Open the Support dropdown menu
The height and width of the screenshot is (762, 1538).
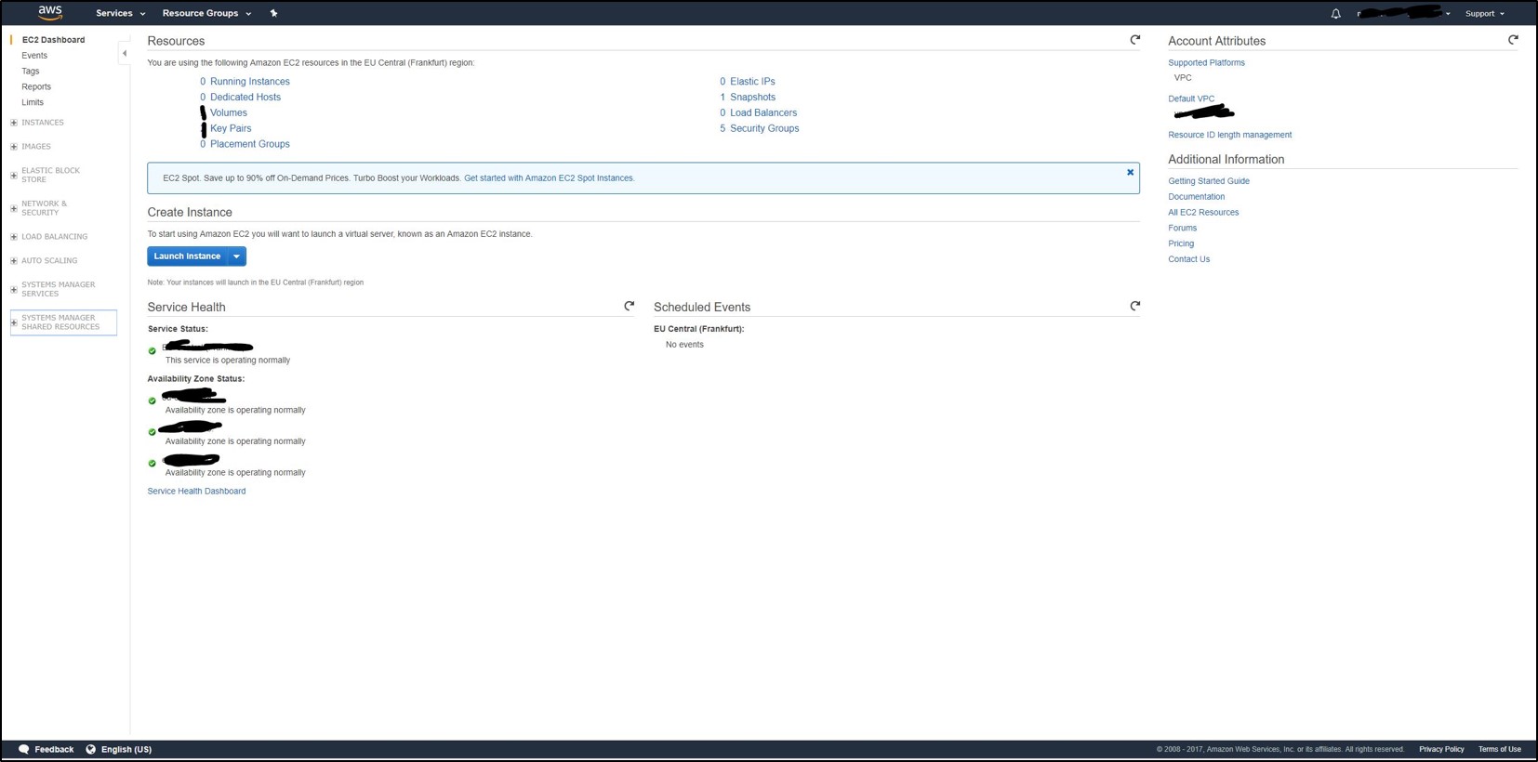(x=1484, y=14)
